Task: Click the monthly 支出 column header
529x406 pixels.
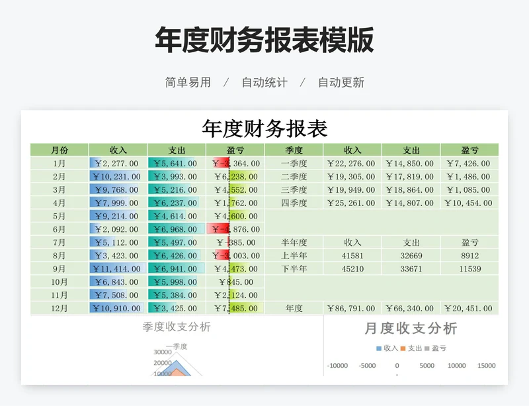Action: 177,150
